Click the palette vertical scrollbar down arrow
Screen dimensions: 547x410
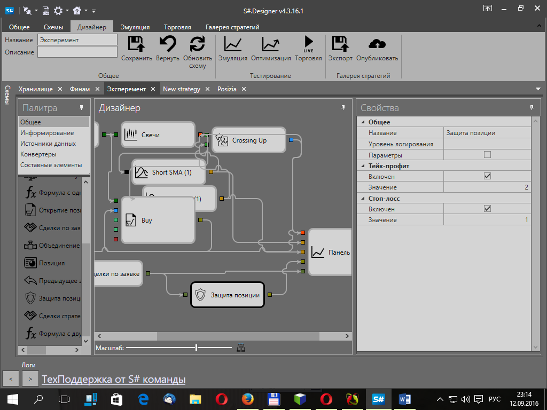(86, 341)
